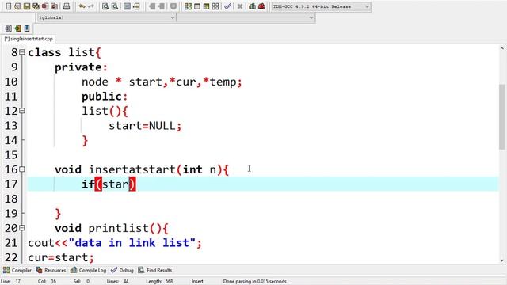The width and height of the screenshot is (507, 285).
Task: Start debugging with the checkmark icon
Action: pos(227,6)
